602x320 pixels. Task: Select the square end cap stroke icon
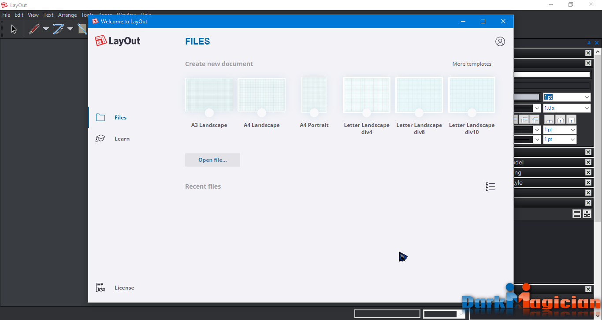(571, 119)
